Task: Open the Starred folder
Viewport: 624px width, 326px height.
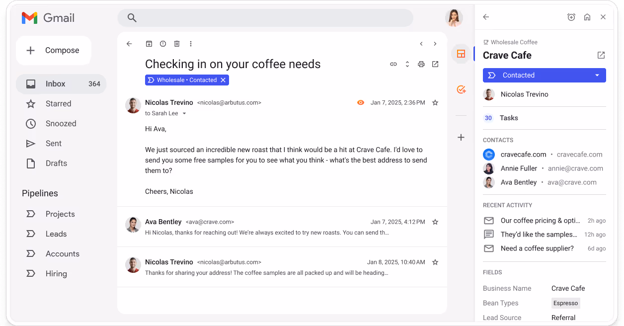Action: pyautogui.click(x=58, y=104)
